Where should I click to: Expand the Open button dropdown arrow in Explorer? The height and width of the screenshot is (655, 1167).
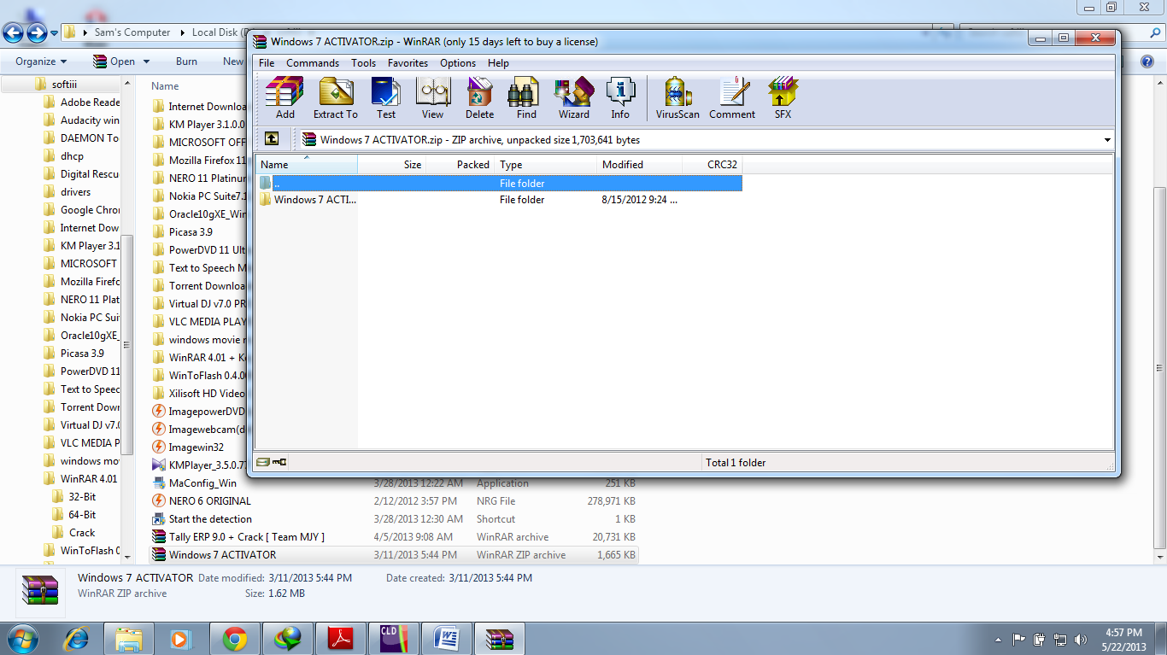click(146, 61)
